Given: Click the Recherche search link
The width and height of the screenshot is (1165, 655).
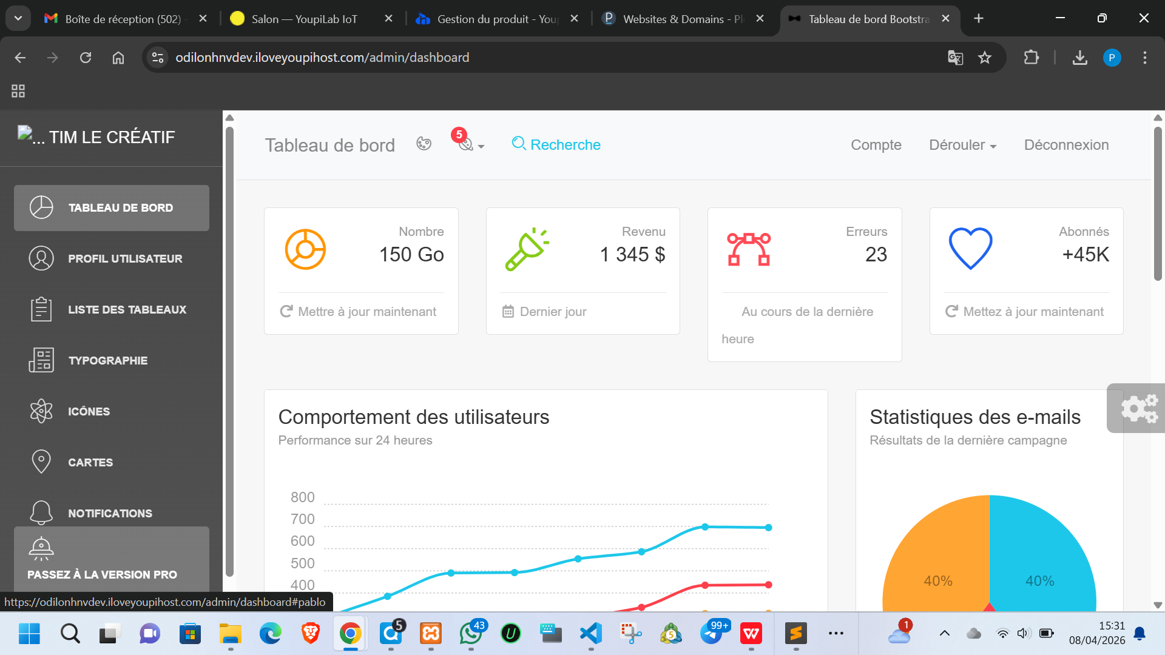Looking at the screenshot, I should (556, 144).
